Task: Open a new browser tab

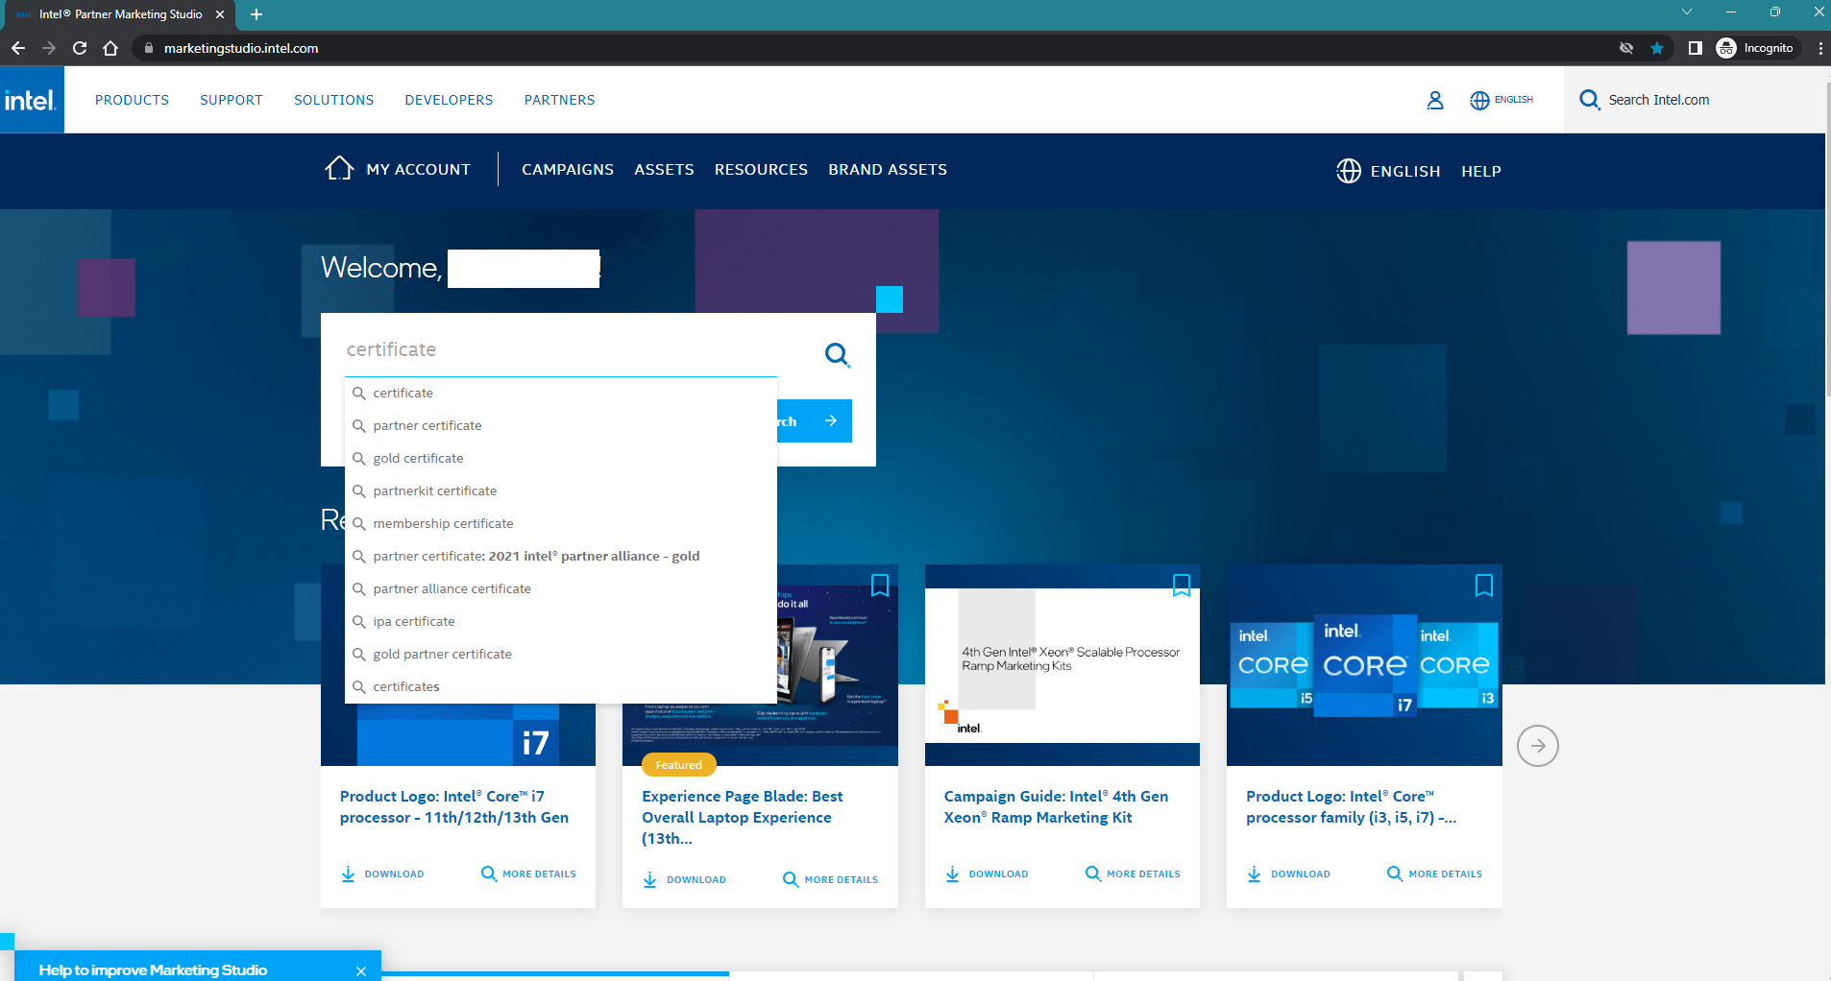Action: coord(256,14)
